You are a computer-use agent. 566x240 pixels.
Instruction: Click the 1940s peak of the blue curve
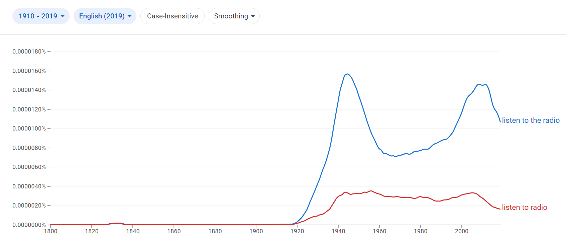(x=347, y=74)
